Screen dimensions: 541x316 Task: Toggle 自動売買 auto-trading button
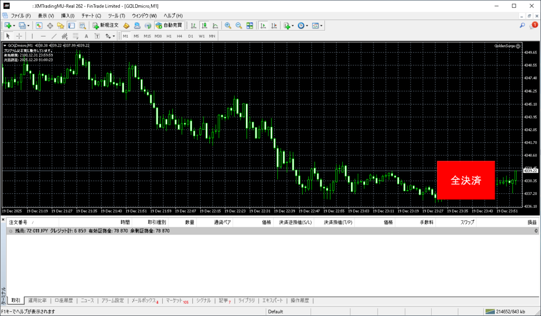point(169,25)
